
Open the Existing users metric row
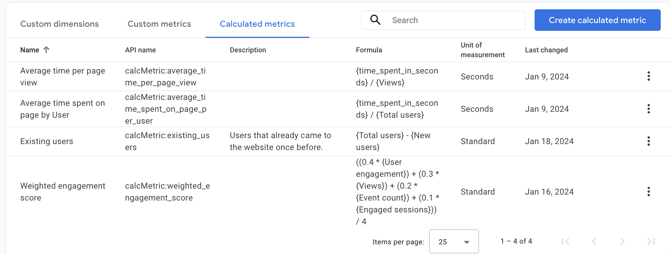pos(47,141)
